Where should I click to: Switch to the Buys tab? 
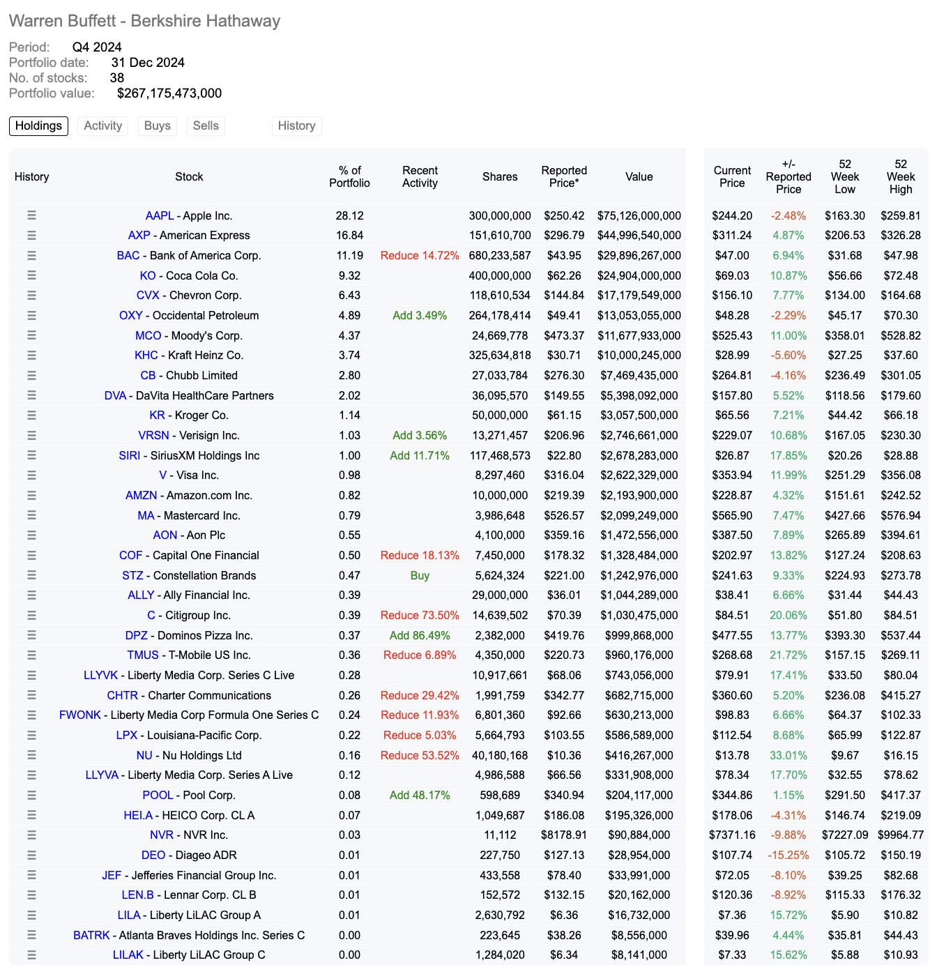pyautogui.click(x=157, y=126)
